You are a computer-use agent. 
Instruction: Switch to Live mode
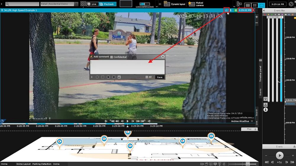point(92,4)
